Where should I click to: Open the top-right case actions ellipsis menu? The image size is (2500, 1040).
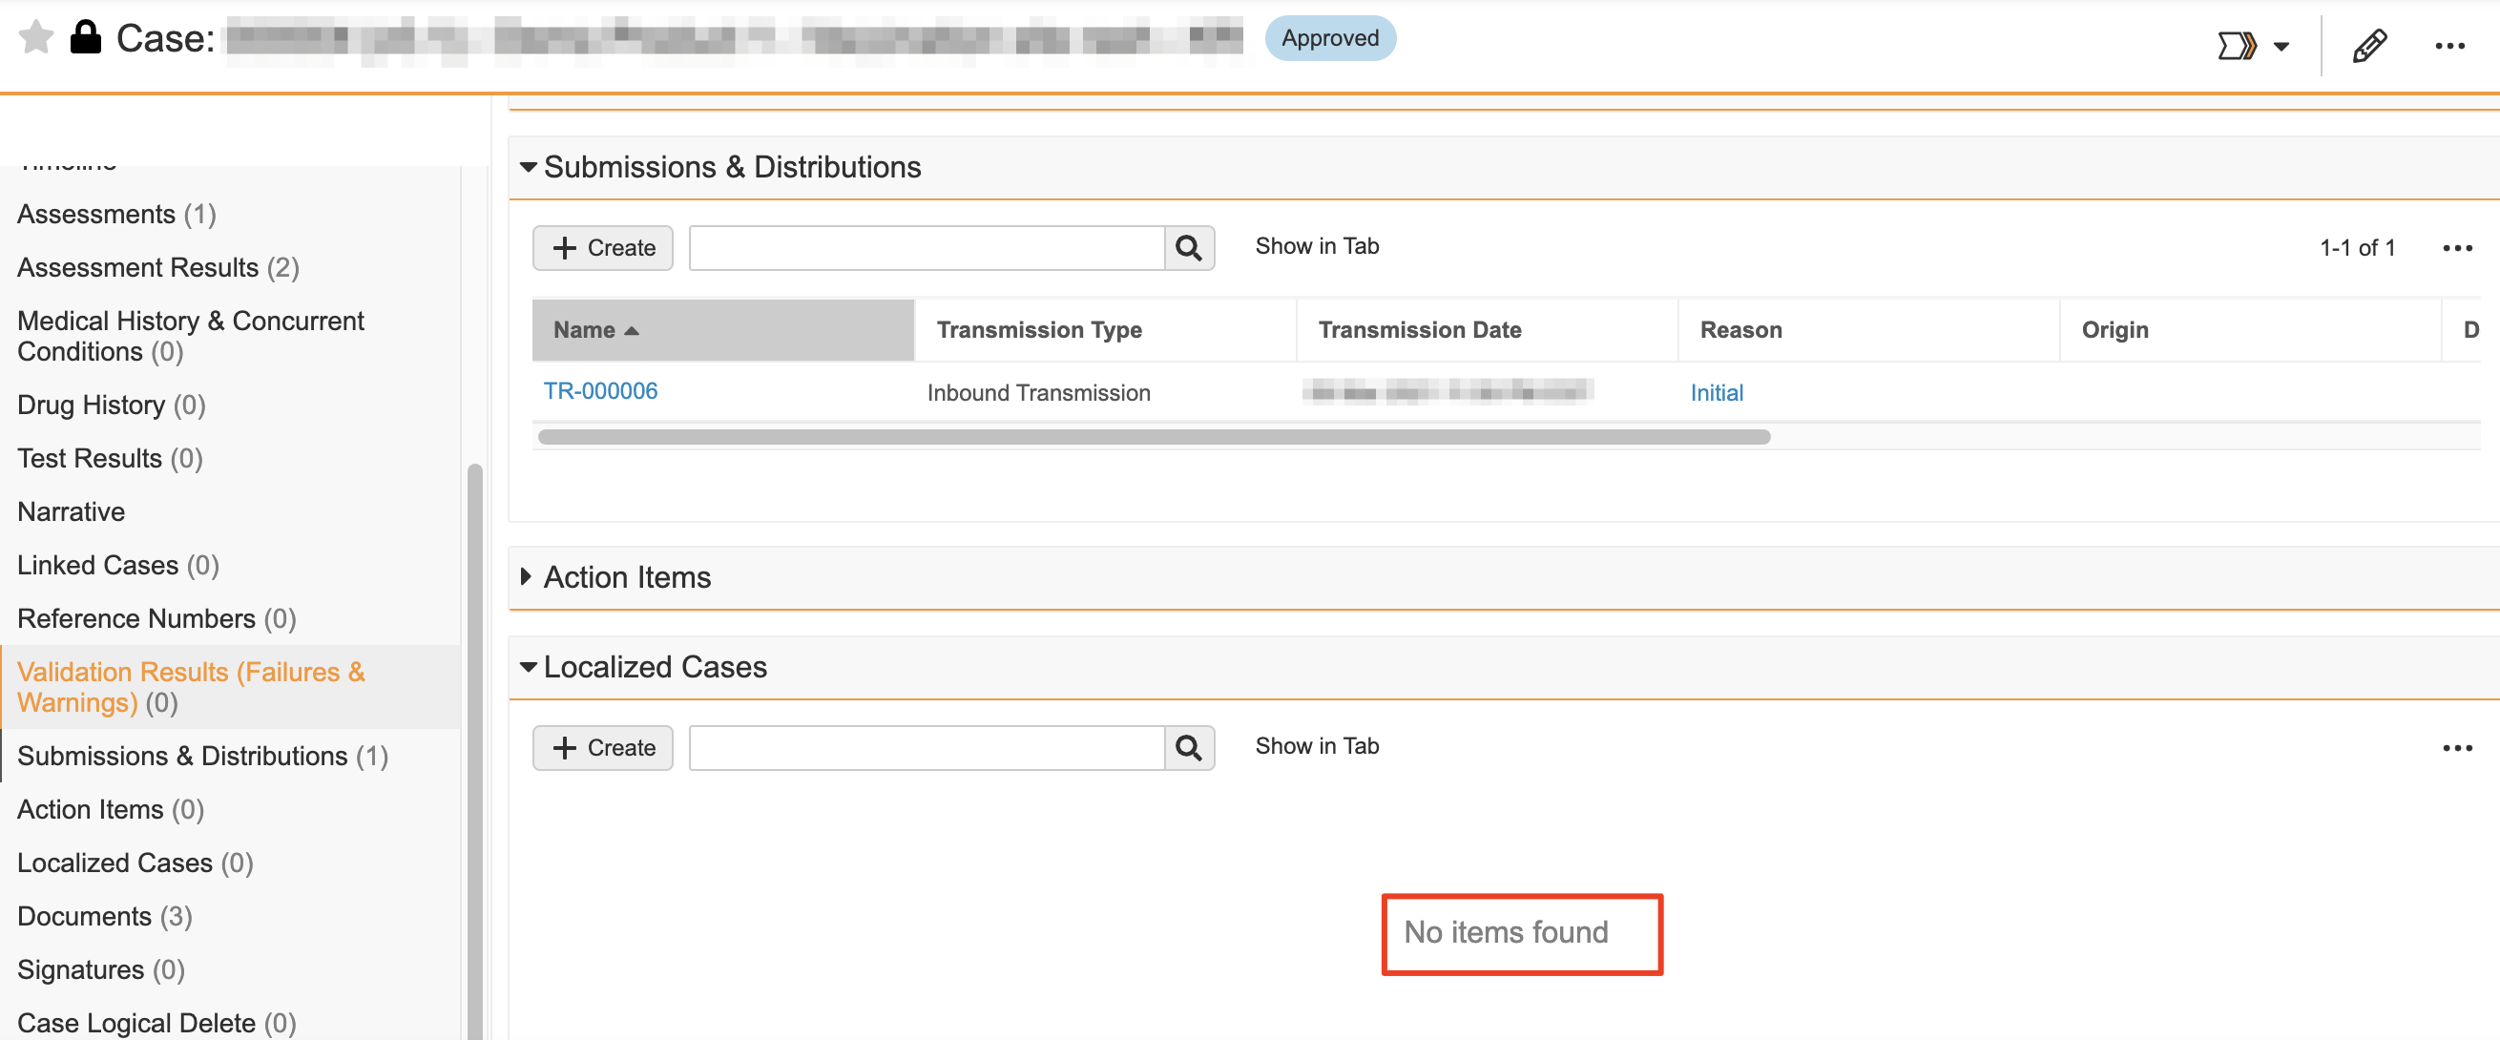[2449, 46]
